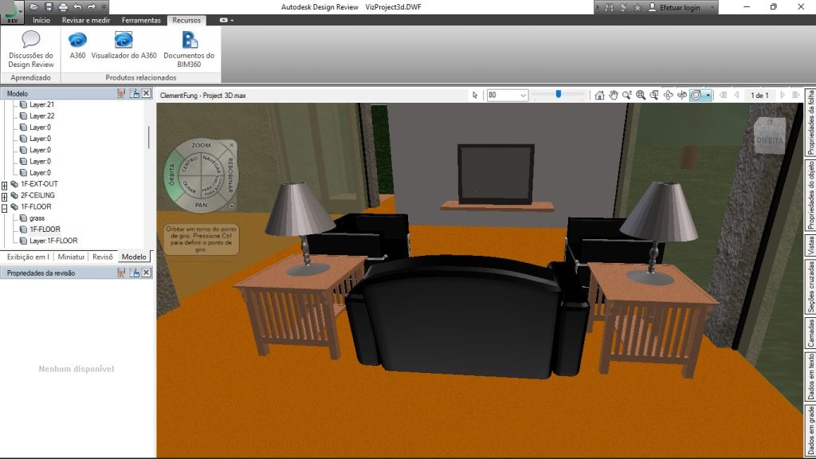Select the Orbit navigation tool
Screen dimensions: 816x459
click(668, 95)
